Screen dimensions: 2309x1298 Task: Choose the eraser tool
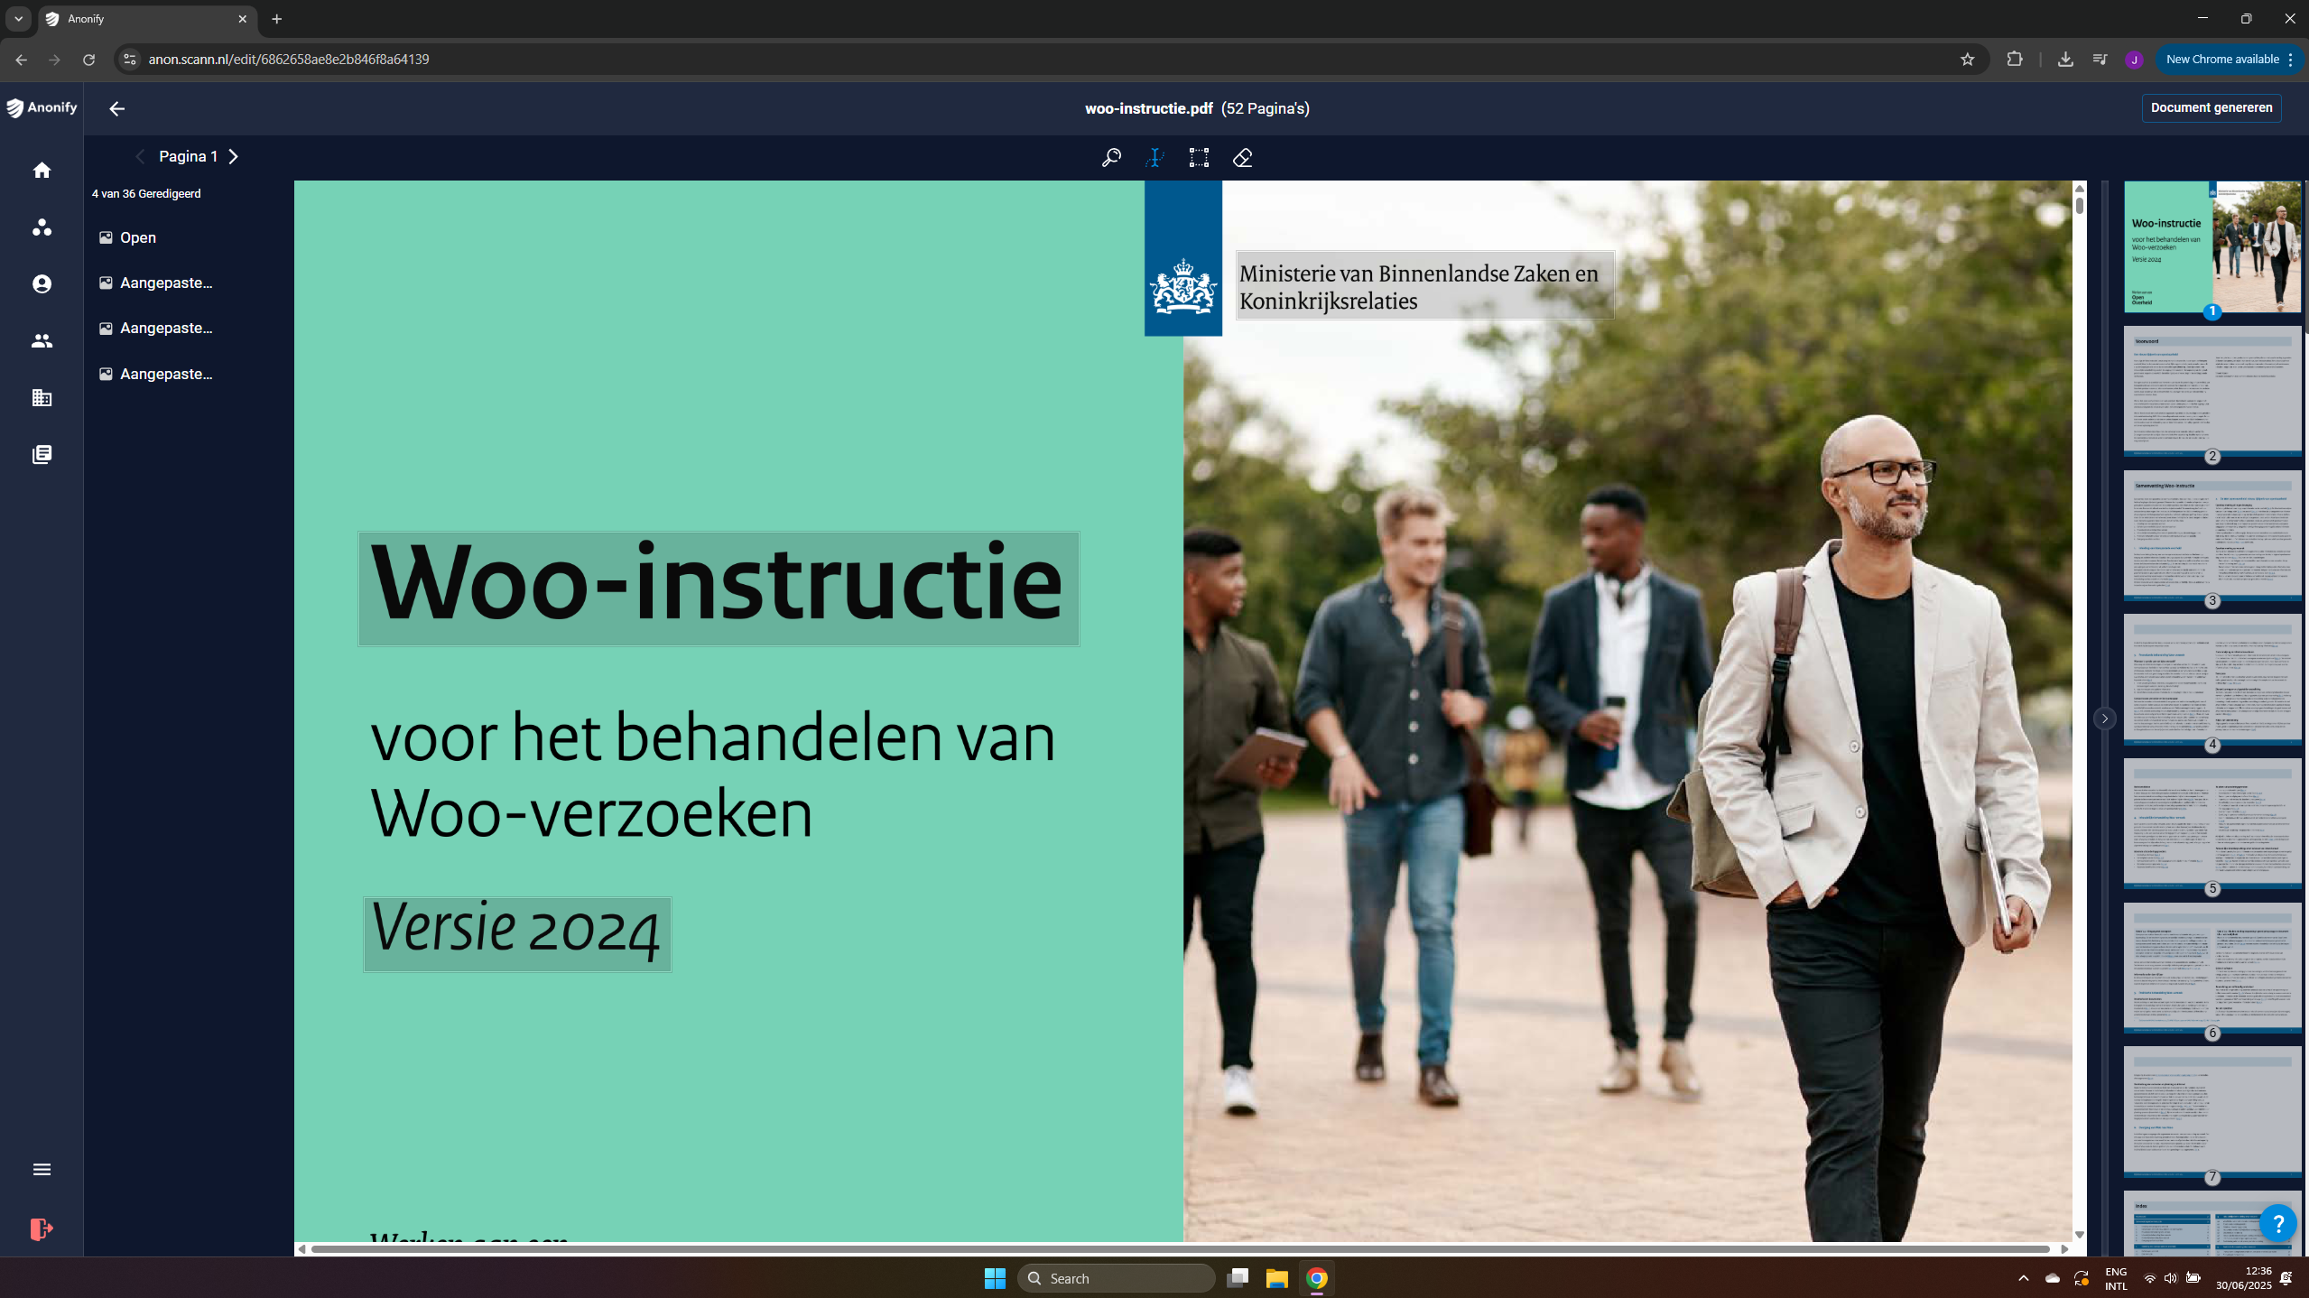tap(1242, 158)
